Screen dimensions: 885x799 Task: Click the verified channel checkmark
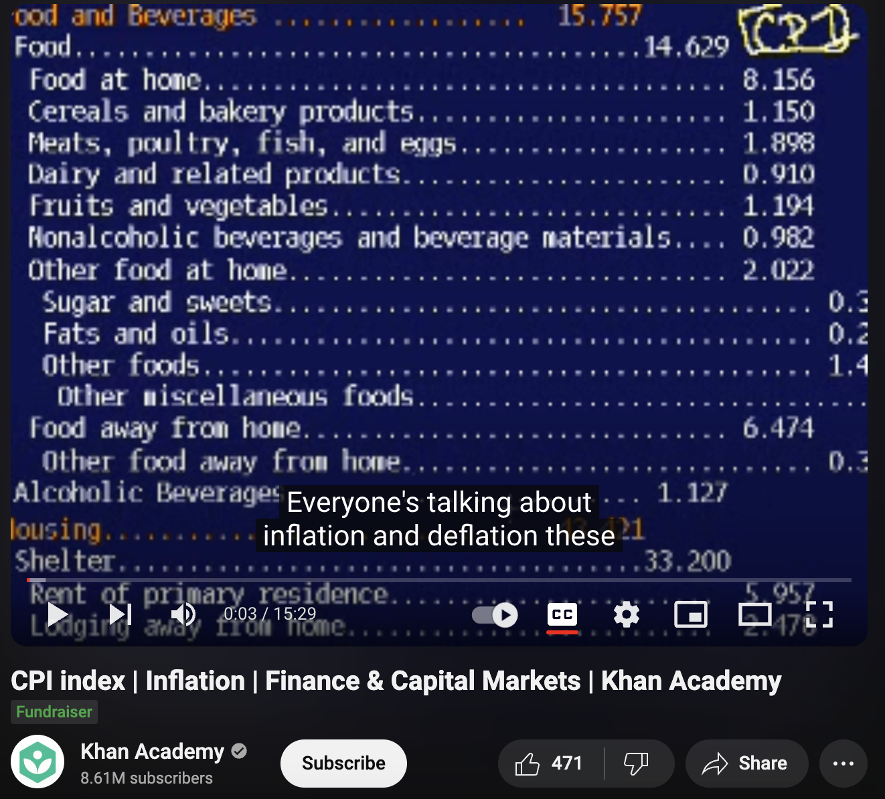point(239,750)
